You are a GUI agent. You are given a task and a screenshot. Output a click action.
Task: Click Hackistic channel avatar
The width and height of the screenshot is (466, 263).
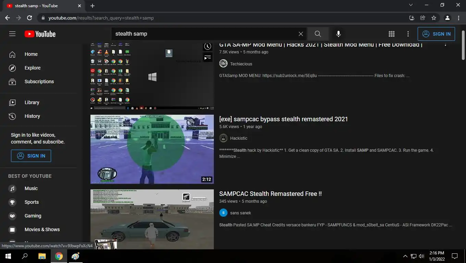[223, 138]
